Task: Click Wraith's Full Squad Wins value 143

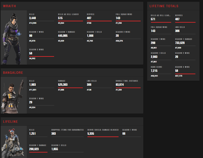Action: coord(118,18)
